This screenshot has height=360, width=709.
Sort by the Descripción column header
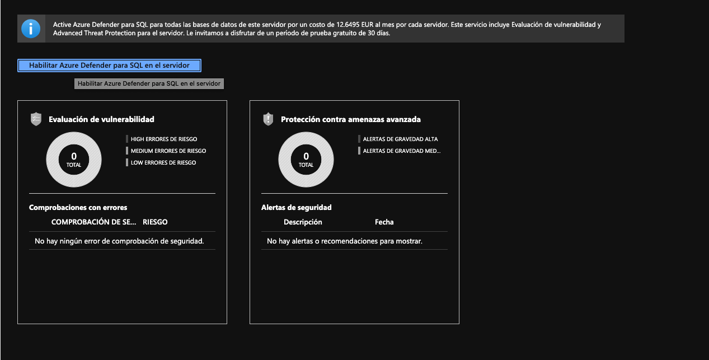click(303, 222)
